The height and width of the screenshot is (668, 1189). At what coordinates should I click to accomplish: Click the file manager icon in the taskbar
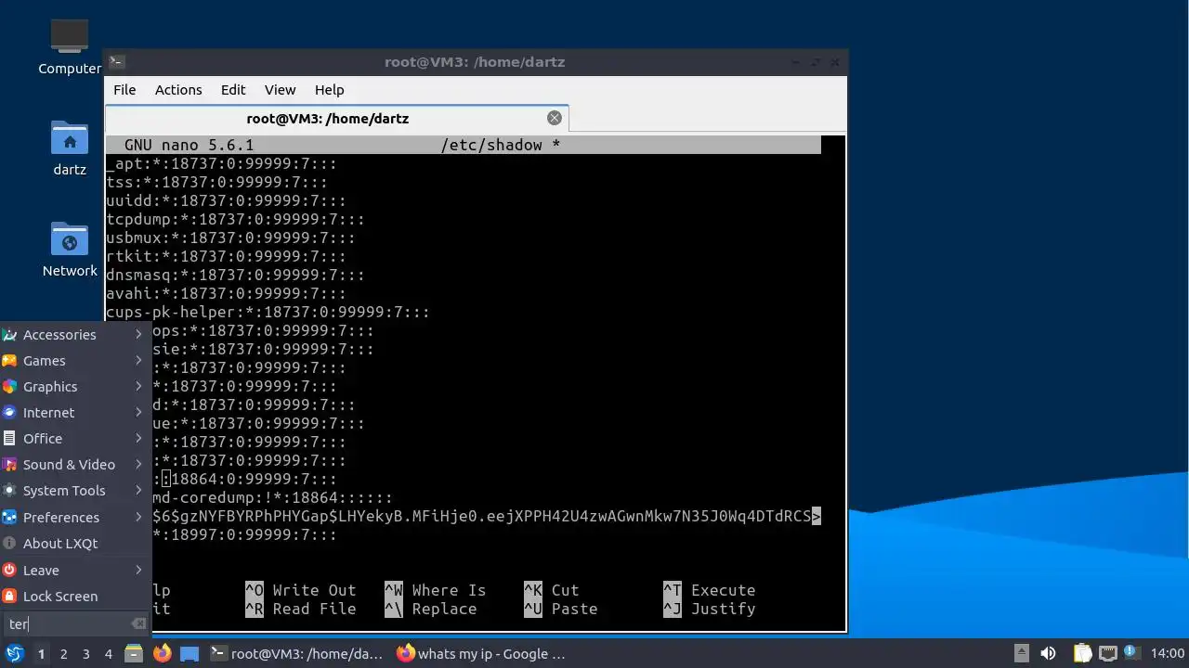point(134,653)
